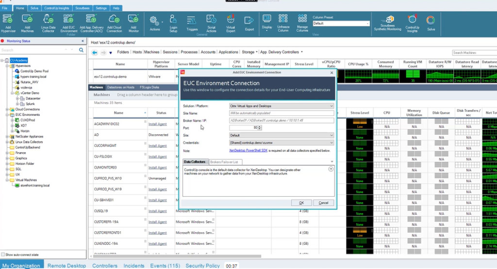Screen dimensions: 497x269
Task: Select the storefront.training.local tree item
Action: 35,186
